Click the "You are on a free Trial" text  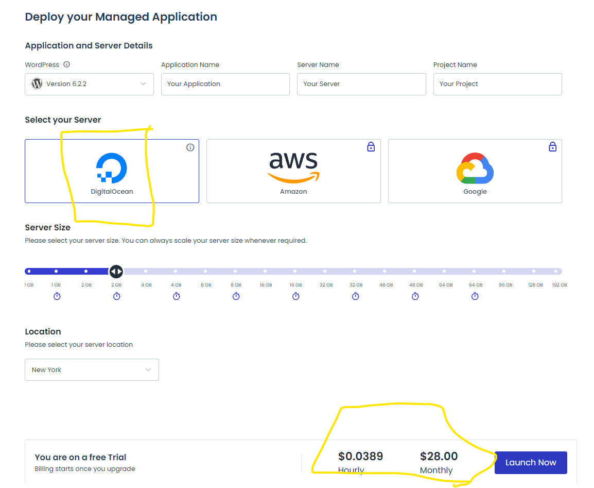point(80,457)
